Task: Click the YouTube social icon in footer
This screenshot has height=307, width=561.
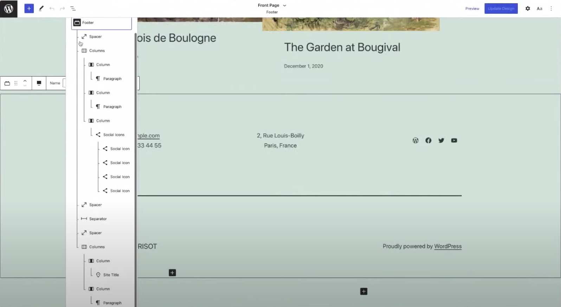Action: pos(454,141)
